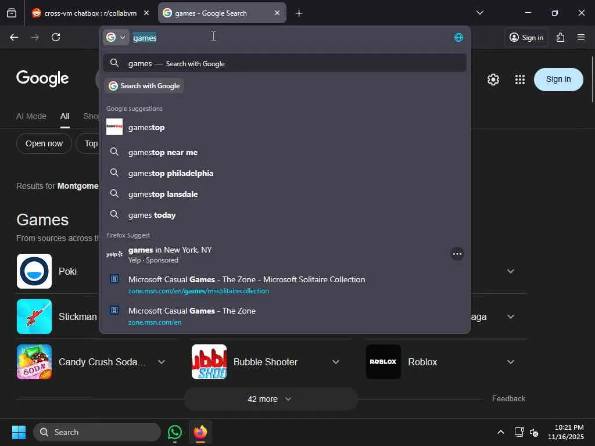The height and width of the screenshot is (446, 595).
Task: Open options menu for Yelp suggestion
Action: 457,254
